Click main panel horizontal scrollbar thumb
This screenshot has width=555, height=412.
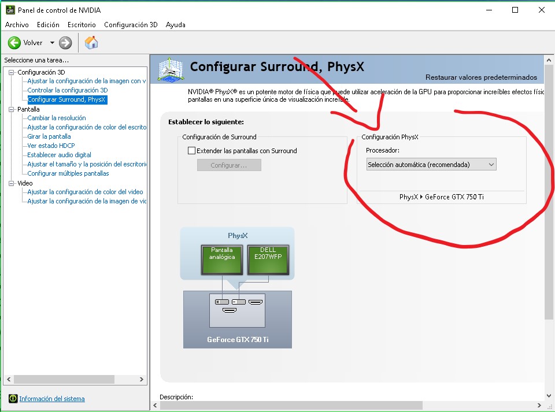click(291, 405)
